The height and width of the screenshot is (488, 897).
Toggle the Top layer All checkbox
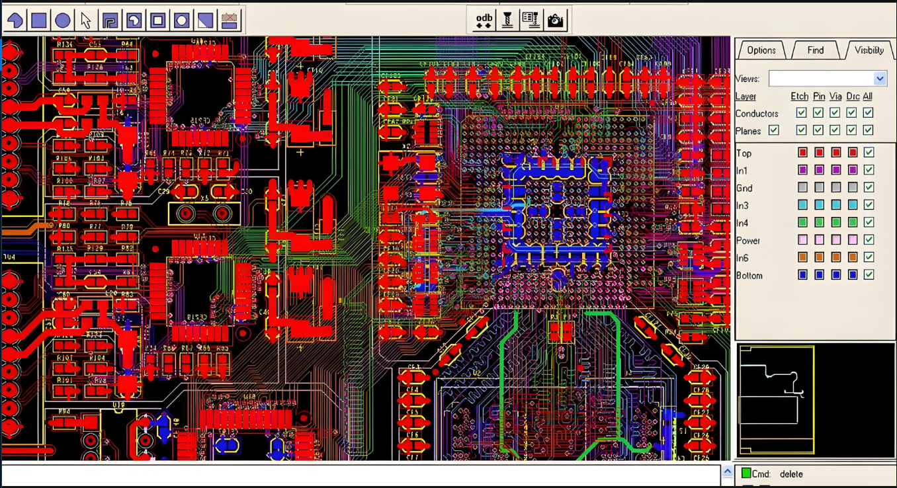click(869, 153)
